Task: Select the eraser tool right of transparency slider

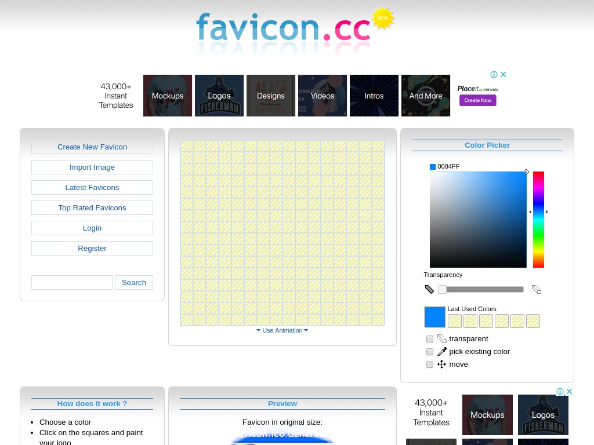Action: [537, 289]
